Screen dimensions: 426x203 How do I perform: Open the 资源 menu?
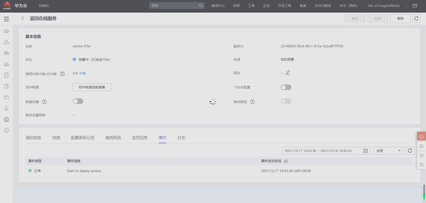(x=236, y=6)
